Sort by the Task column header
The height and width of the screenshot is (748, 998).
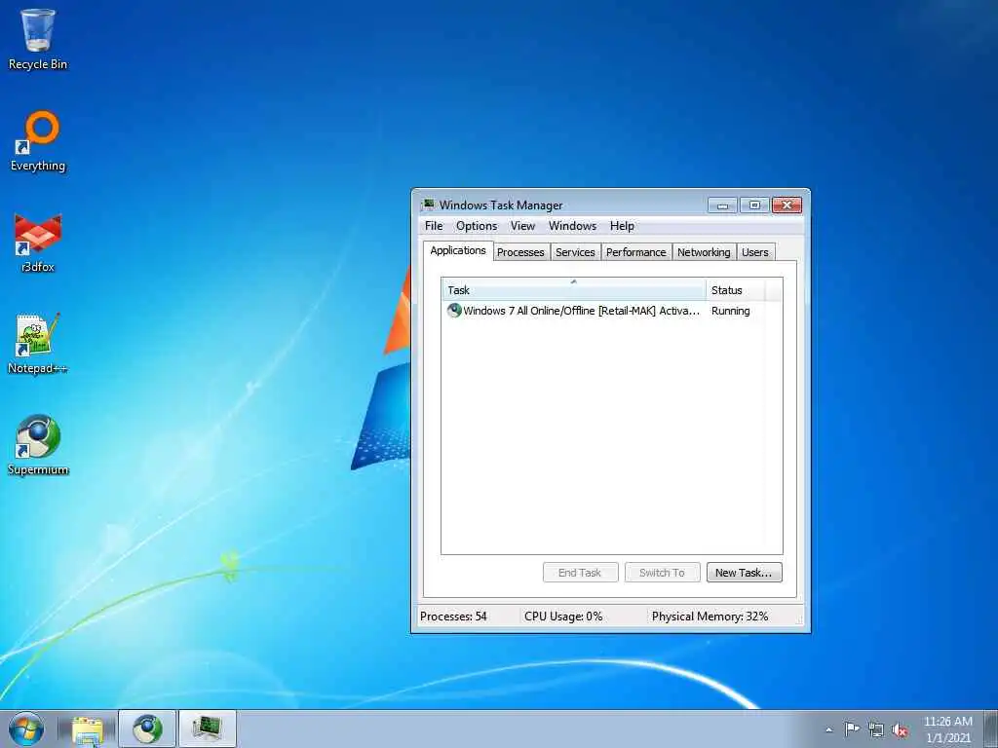click(x=573, y=290)
